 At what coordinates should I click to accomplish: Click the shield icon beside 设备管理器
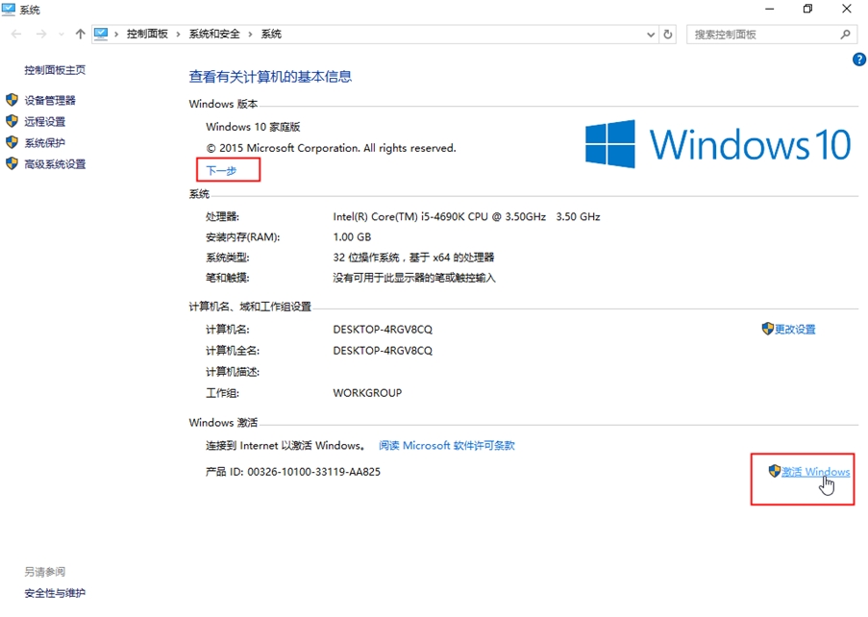(12, 100)
